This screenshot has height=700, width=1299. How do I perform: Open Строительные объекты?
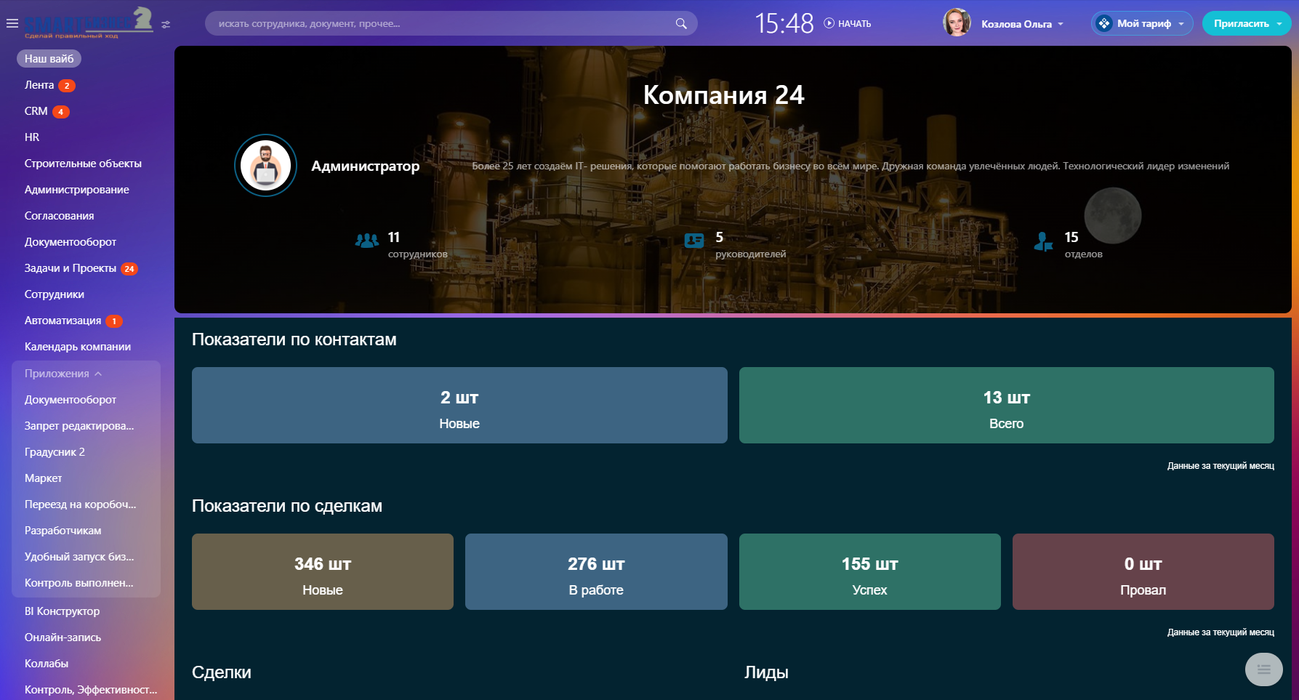coord(83,164)
